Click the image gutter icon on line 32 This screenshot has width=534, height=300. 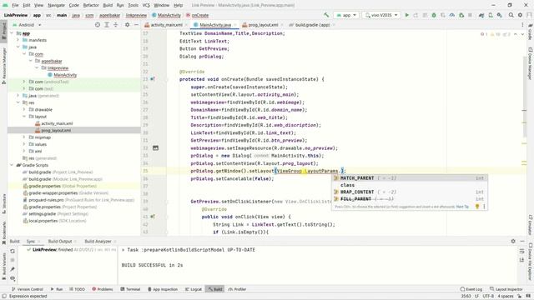156,148
